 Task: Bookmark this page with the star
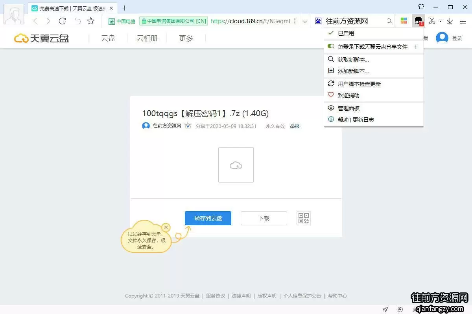point(91,21)
